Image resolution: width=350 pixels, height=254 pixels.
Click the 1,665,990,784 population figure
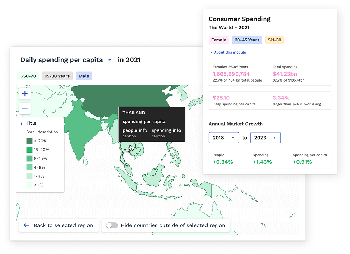231,74
